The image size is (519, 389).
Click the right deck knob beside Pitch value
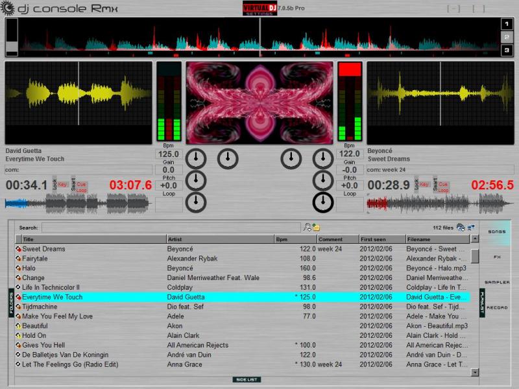(x=322, y=181)
